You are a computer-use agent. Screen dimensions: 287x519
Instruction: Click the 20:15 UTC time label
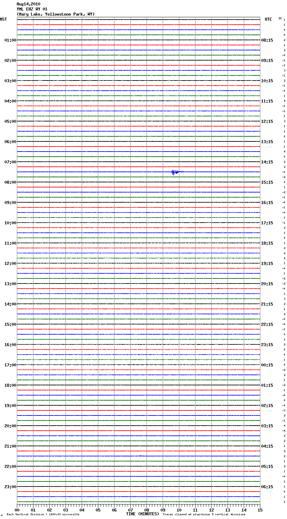267,284
